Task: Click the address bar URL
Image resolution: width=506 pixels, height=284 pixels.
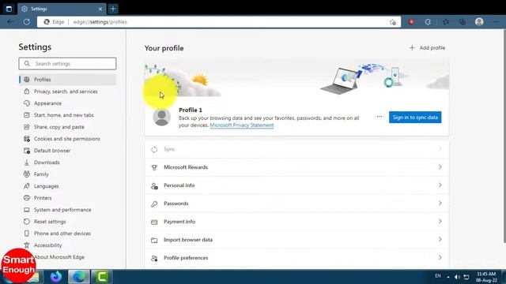Action: click(100, 22)
